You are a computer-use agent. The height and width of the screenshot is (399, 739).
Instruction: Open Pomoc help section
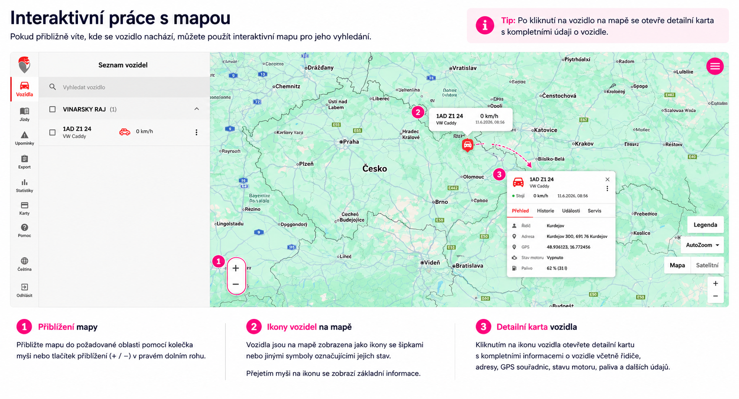[x=25, y=231]
